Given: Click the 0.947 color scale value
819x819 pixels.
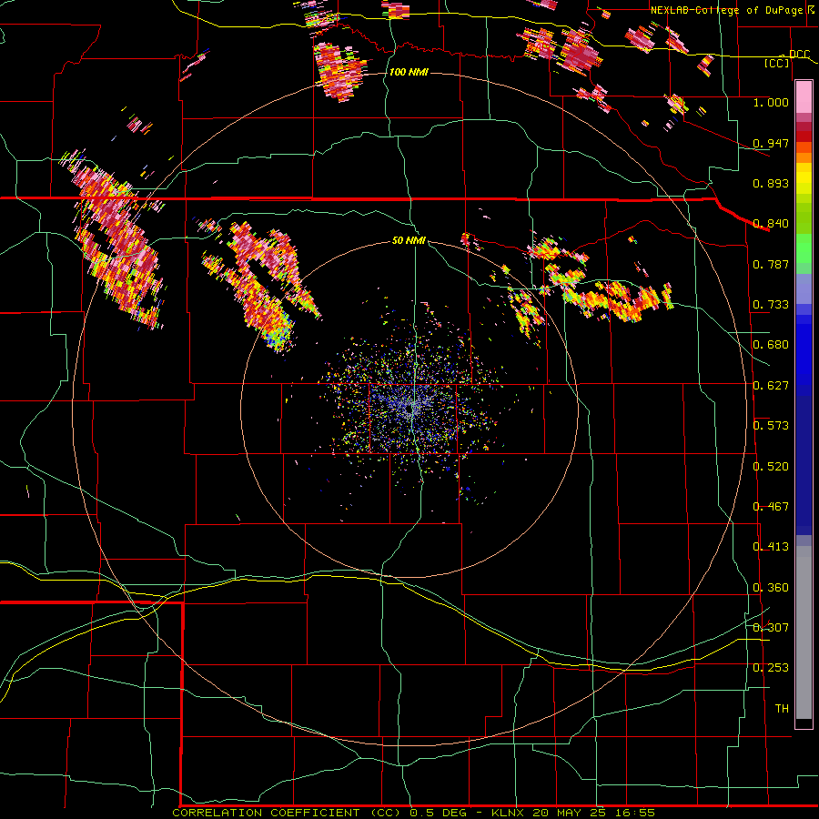Looking at the screenshot, I should click(771, 143).
